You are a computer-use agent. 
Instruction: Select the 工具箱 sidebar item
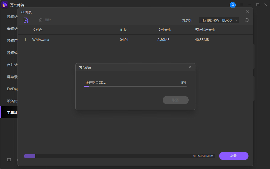[x=11, y=113]
